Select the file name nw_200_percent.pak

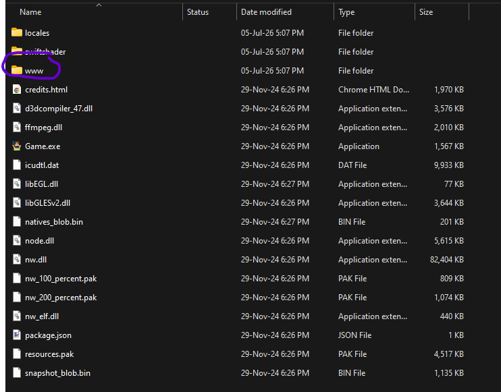point(61,298)
